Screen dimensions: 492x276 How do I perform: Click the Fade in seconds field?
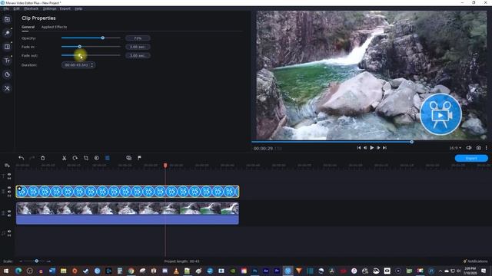(x=138, y=47)
